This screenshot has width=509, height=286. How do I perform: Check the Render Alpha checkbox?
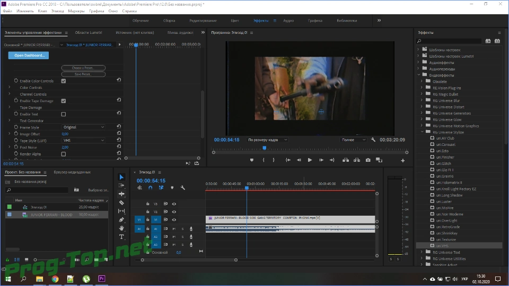coord(64,154)
